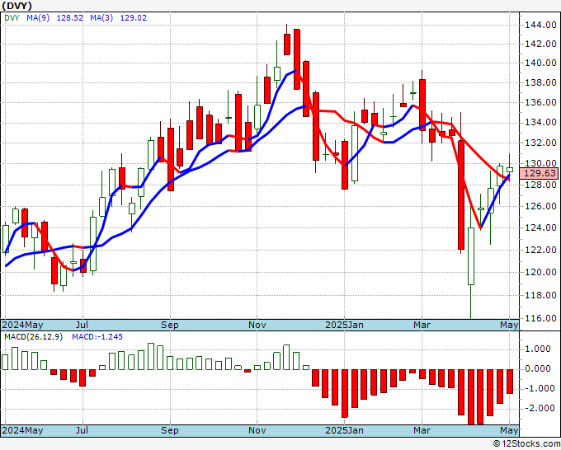Click Sep on price chart time axis
Viewport: 561px width, 450px height.
pyautogui.click(x=170, y=325)
